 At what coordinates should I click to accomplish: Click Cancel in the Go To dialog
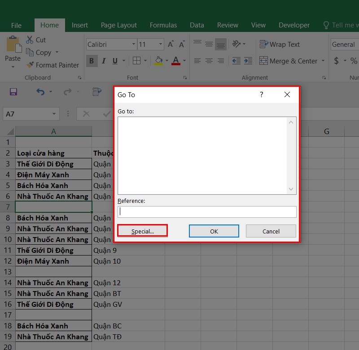pos(271,231)
